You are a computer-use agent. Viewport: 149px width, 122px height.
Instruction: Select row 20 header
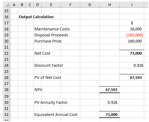(x=6, y=41)
